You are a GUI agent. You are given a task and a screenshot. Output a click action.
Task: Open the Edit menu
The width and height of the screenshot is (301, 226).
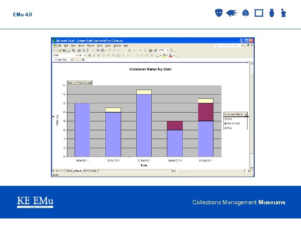tap(66, 46)
